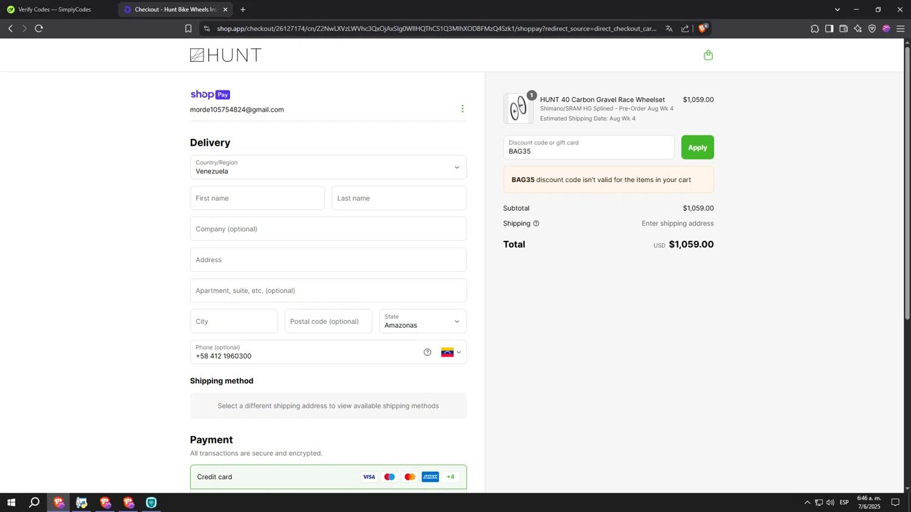Click the browser back arrow

[x=10, y=29]
